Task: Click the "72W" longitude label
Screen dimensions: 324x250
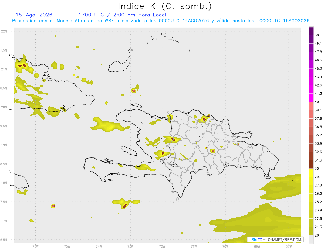Action: click(x=162, y=246)
